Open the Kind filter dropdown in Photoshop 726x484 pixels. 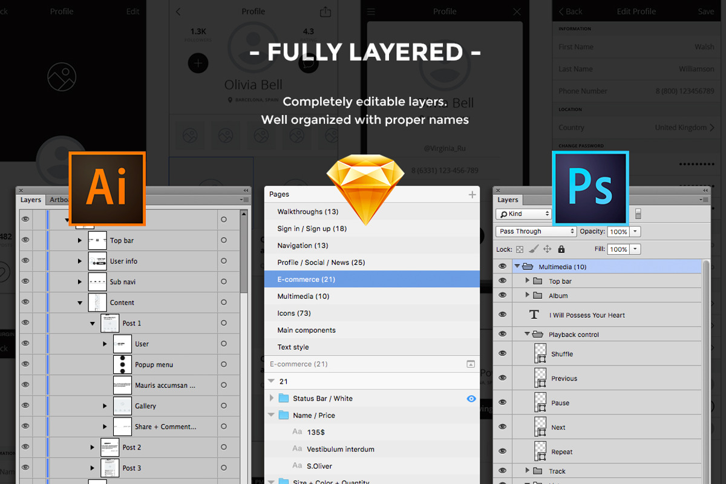[523, 214]
